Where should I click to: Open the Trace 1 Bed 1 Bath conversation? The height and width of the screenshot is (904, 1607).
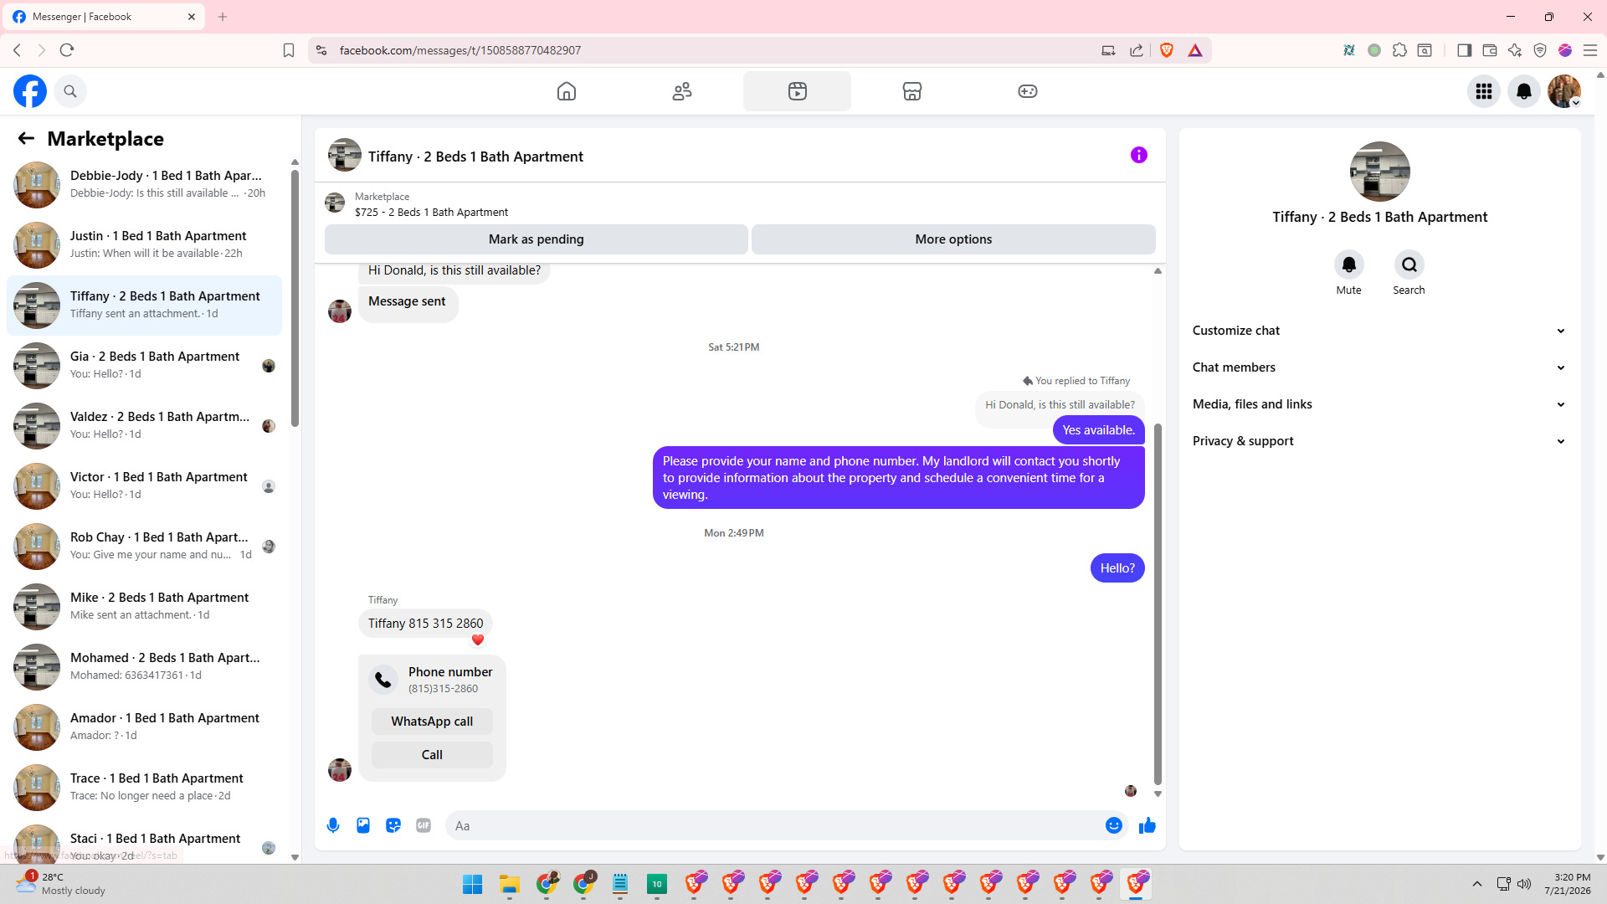tap(144, 788)
